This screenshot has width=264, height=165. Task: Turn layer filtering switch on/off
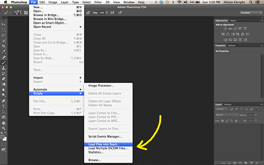pos(256,109)
